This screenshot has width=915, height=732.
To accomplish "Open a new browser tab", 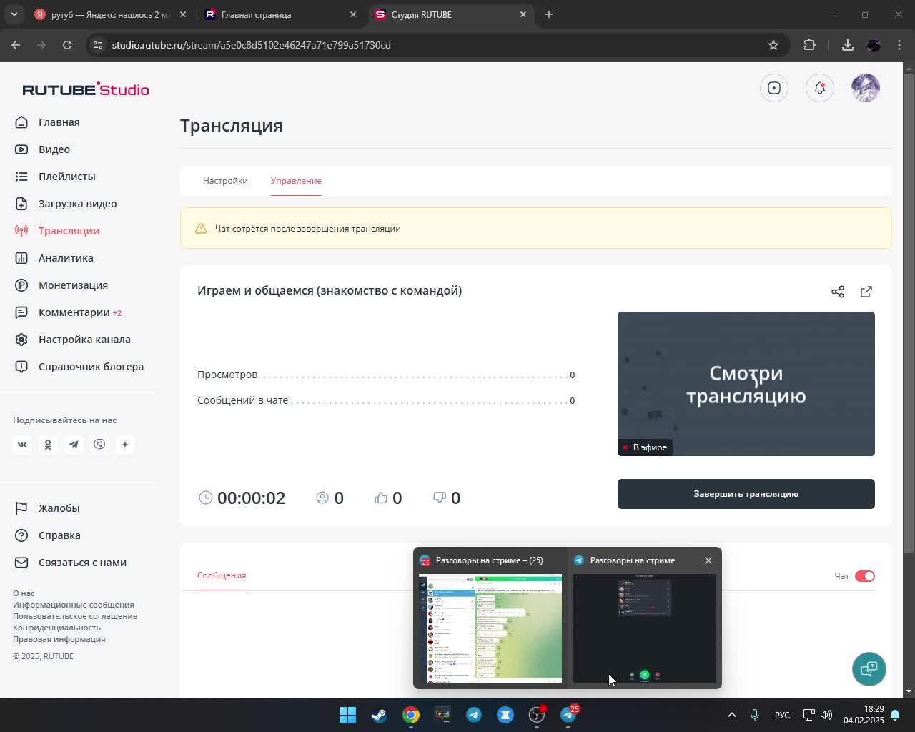I will click(549, 14).
